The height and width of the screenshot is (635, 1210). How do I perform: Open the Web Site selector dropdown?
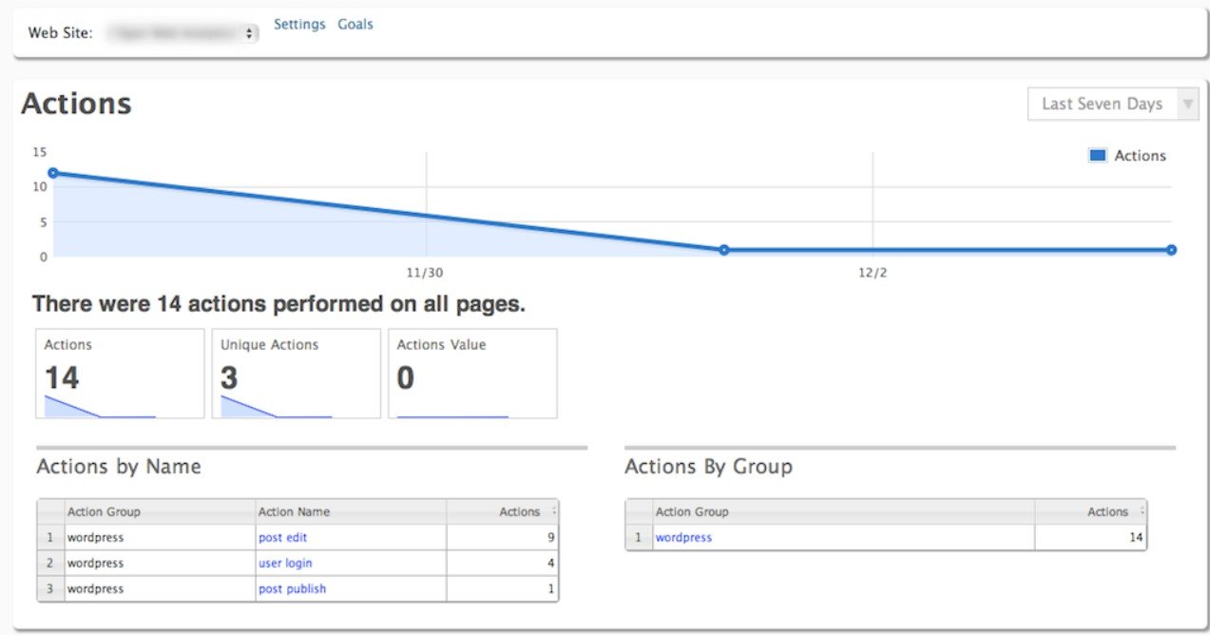coord(182,33)
